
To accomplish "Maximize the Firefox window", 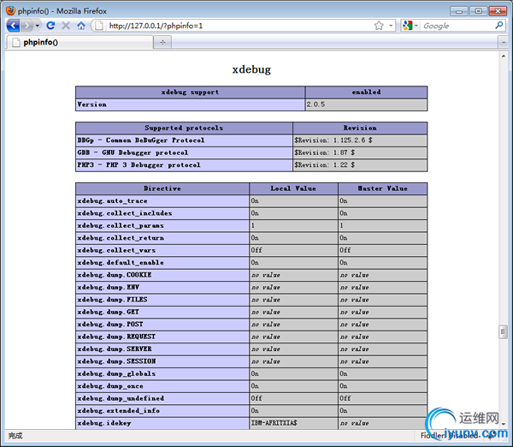I will click(x=478, y=11).
